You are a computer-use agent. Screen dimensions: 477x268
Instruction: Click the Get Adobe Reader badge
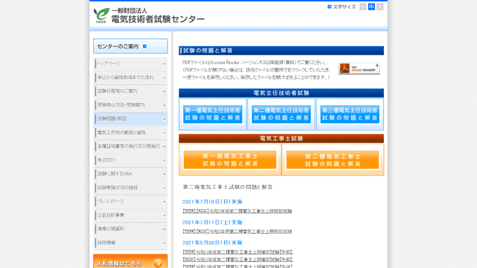click(359, 69)
